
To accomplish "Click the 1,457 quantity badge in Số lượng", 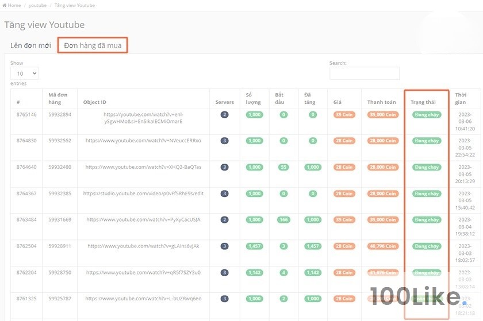I will coord(254,246).
